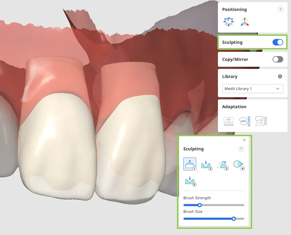
Task: Open Sculpting panel help question mark
Action: [241, 149]
